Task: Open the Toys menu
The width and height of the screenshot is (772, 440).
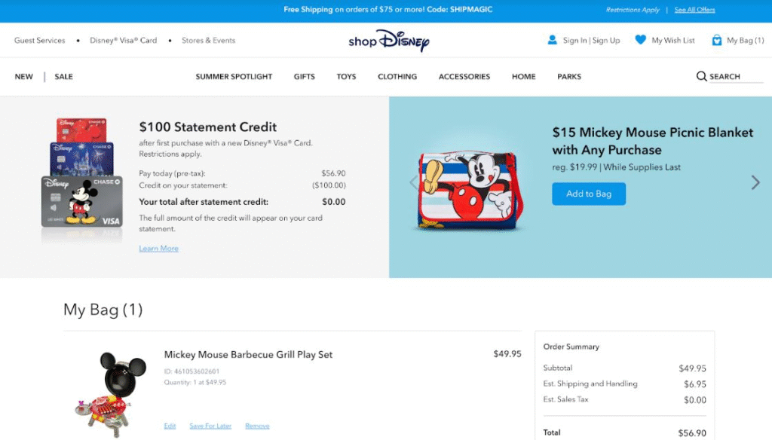Action: click(346, 77)
